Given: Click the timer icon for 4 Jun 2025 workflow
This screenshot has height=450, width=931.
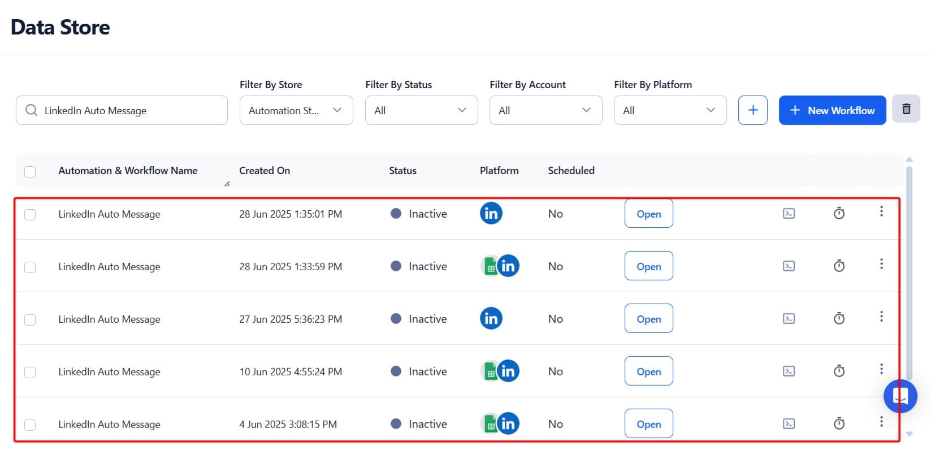Looking at the screenshot, I should (839, 424).
